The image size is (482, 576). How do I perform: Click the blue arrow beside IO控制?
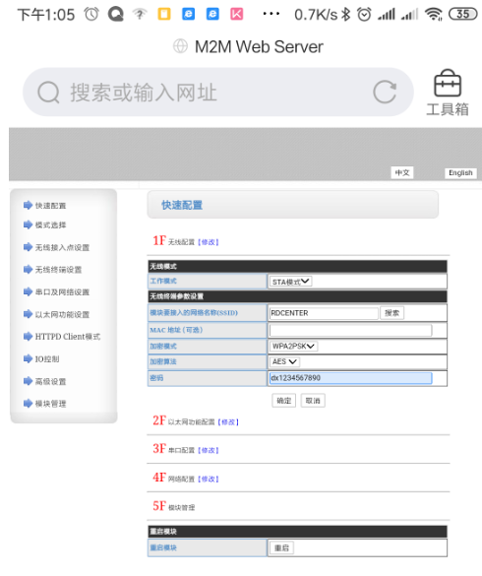(28, 359)
